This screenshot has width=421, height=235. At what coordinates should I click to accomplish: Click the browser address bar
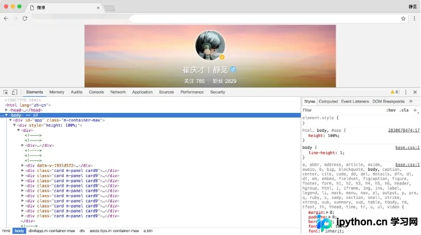[214, 18]
